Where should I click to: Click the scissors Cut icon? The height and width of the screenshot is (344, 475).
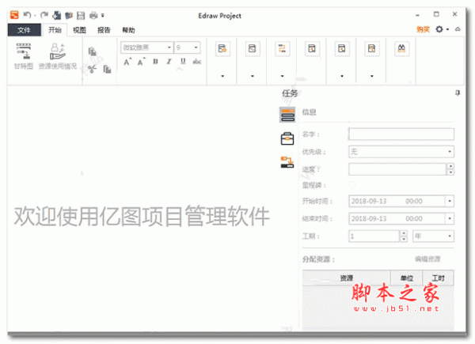92,70
